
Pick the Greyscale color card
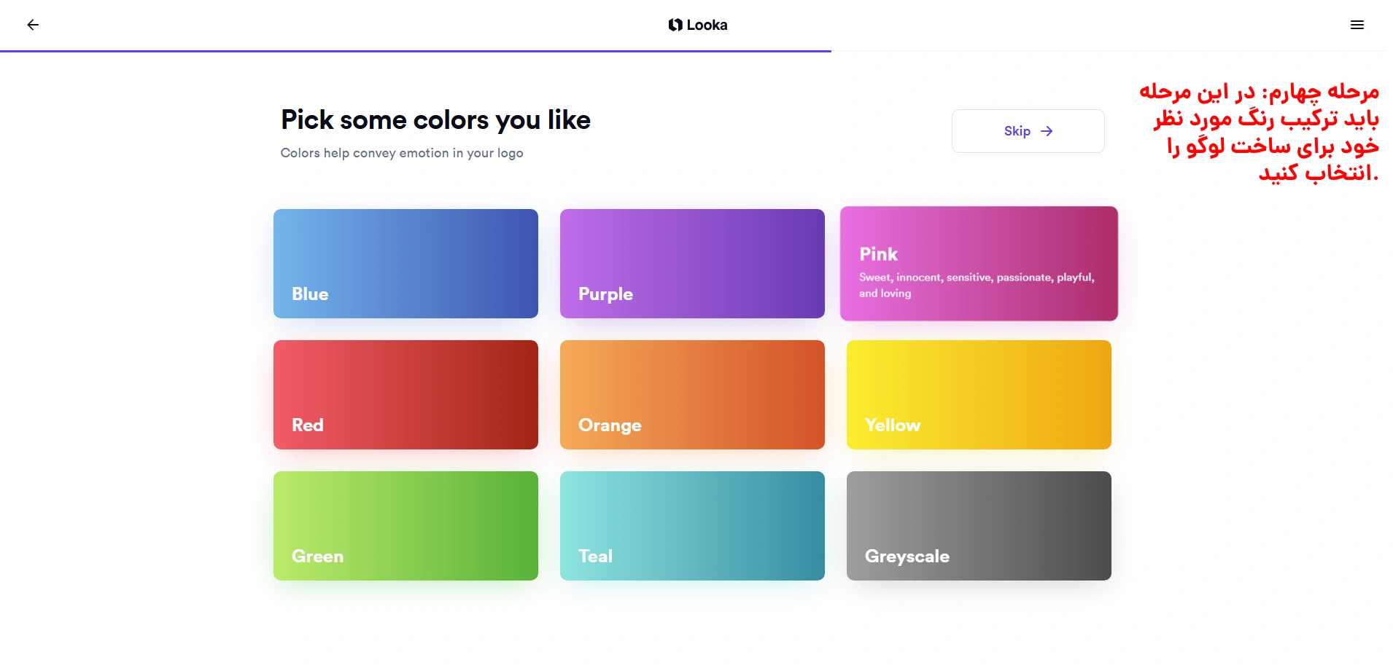tap(979, 525)
